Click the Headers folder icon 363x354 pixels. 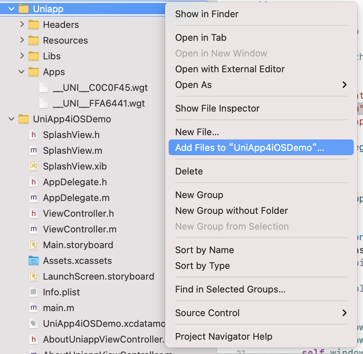[34, 25]
